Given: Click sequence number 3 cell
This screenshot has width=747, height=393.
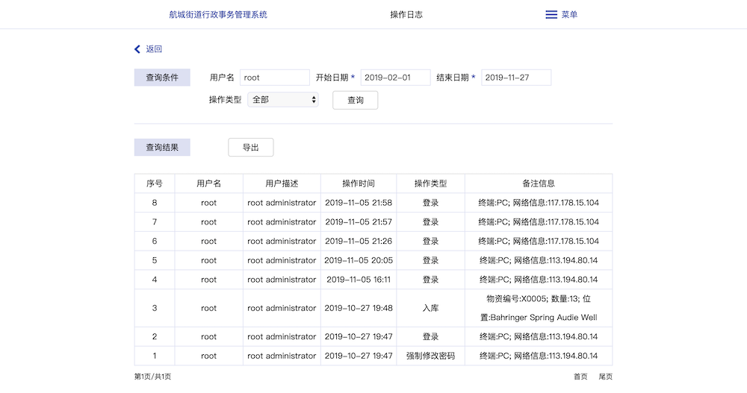Looking at the screenshot, I should 155,308.
